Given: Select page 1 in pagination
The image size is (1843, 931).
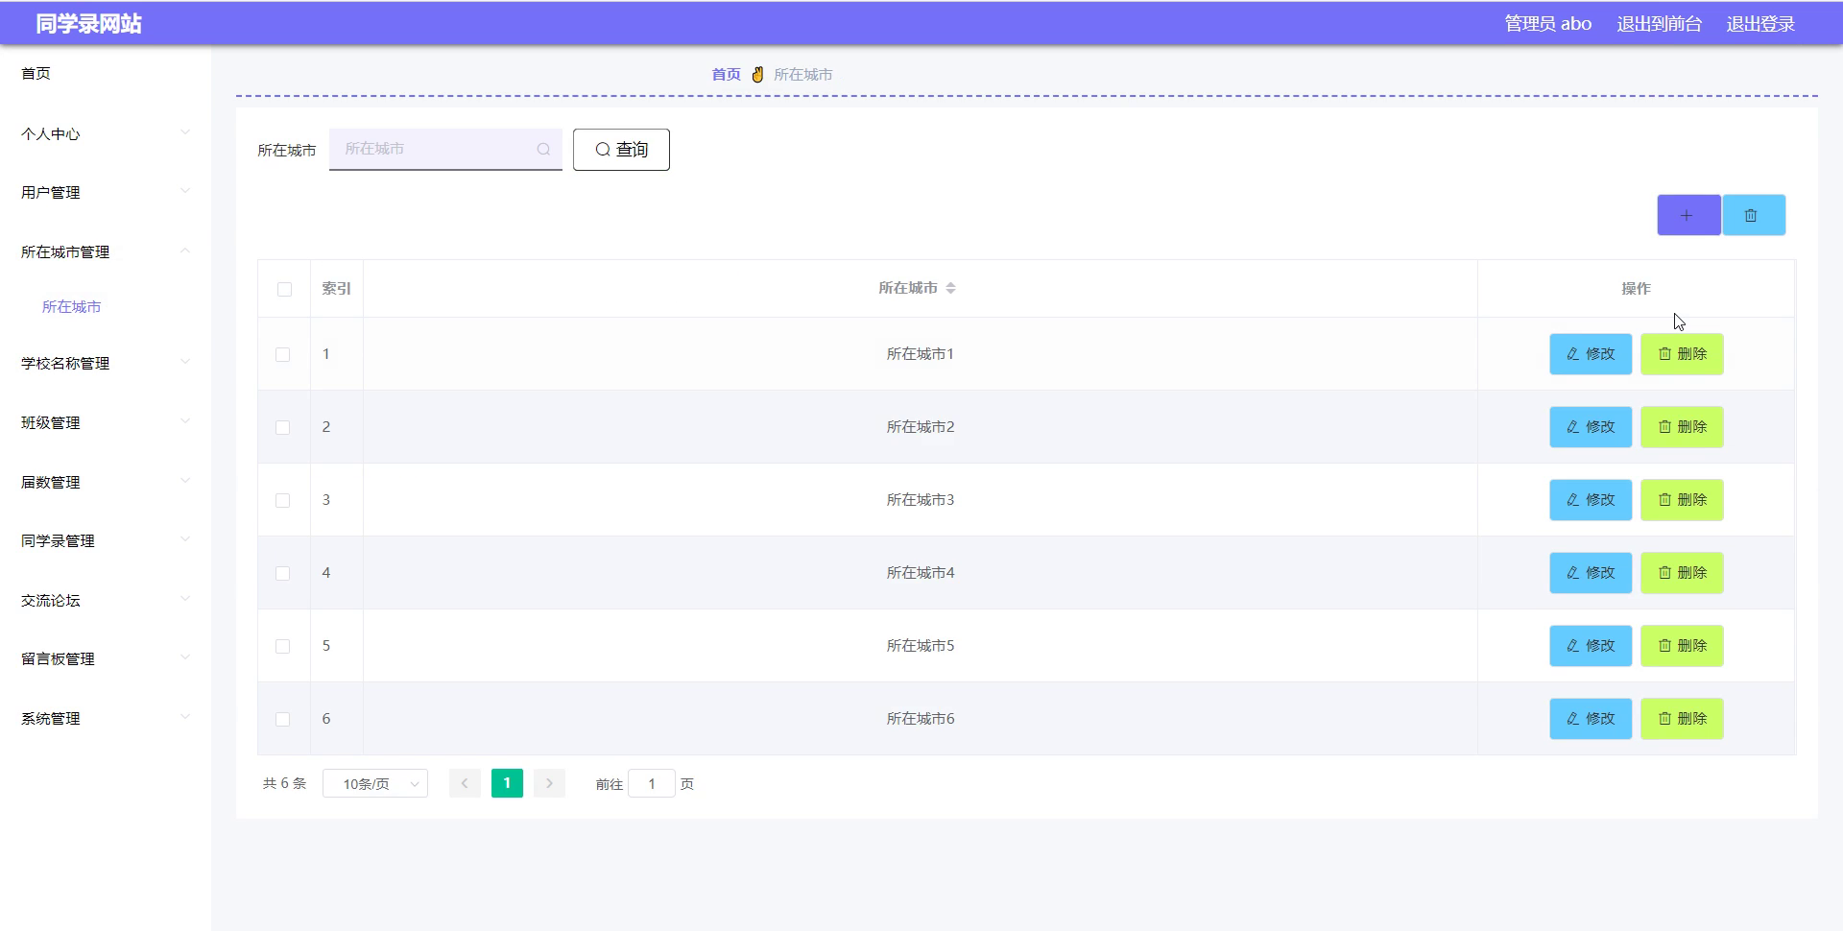Looking at the screenshot, I should click(x=507, y=783).
